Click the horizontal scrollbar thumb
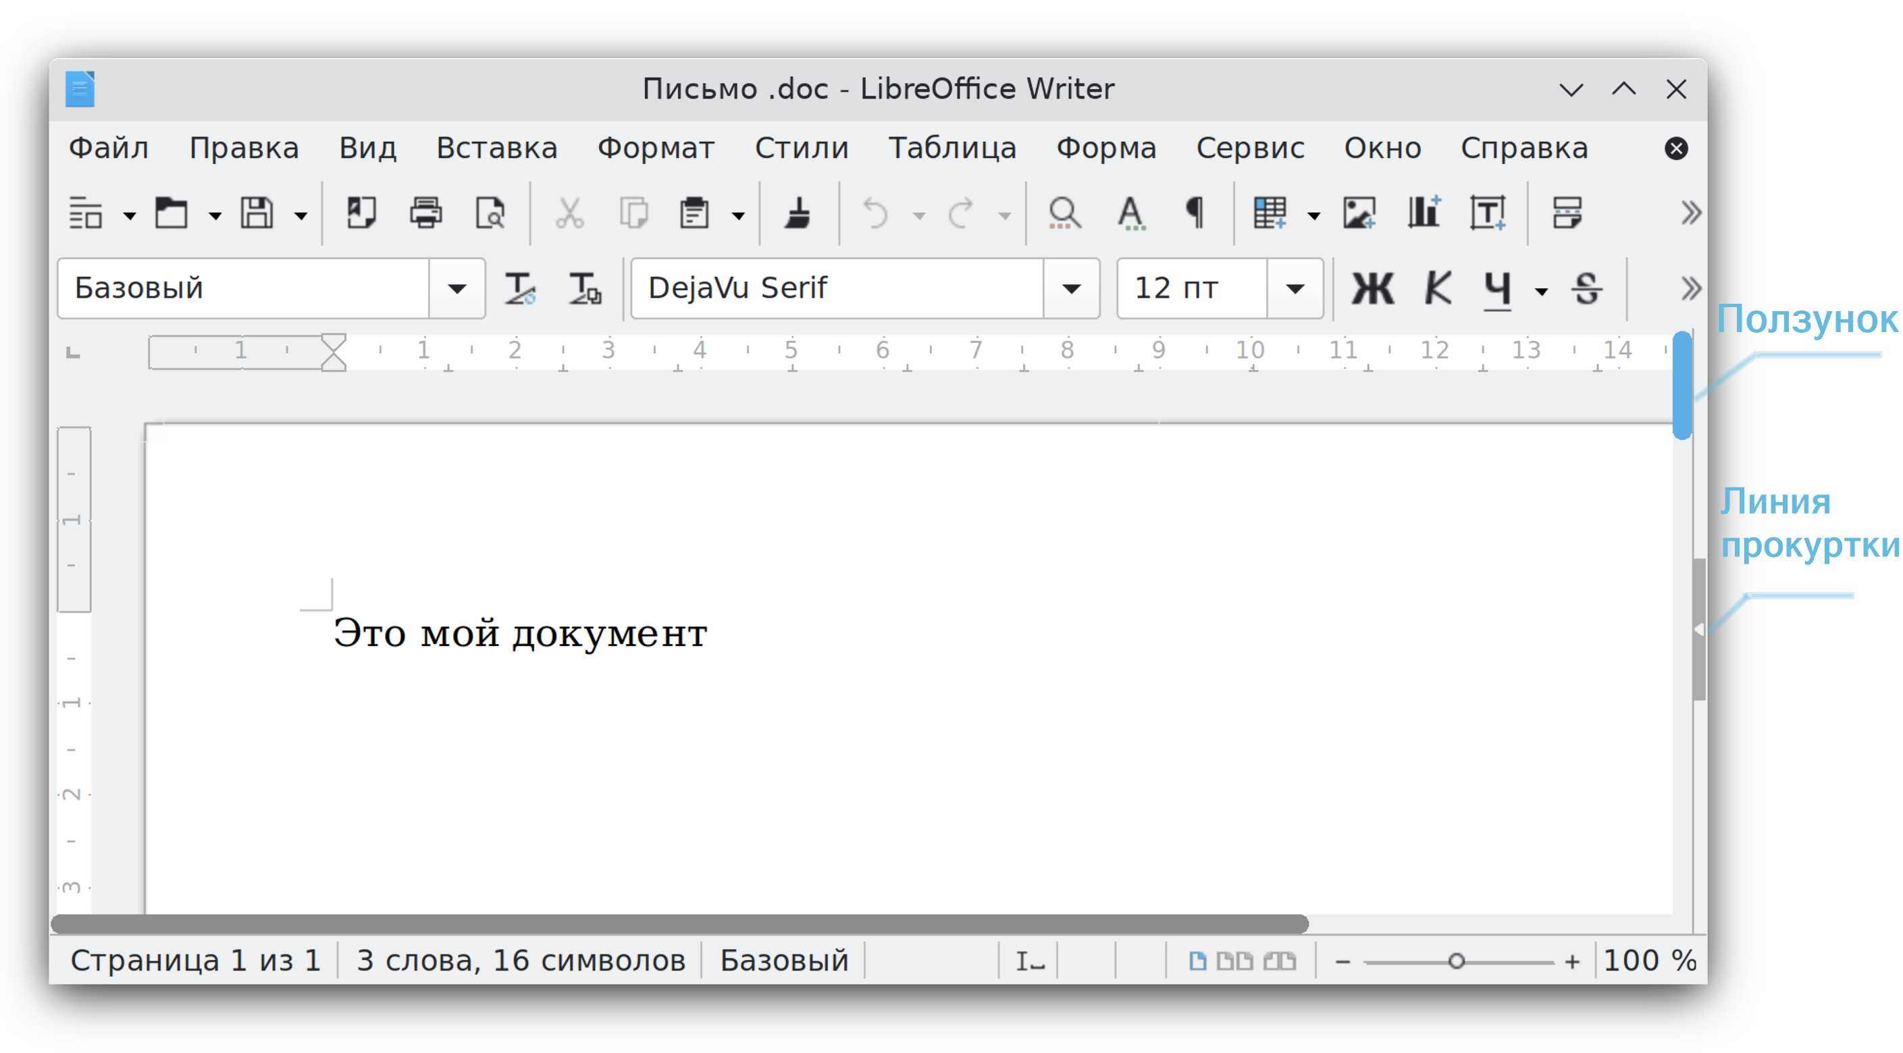Screen dimensions: 1903x1053 click(x=679, y=924)
